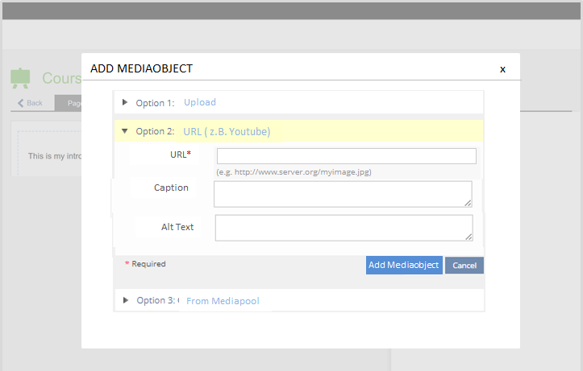Choose the From Mediapool option
Image resolution: width=583 pixels, height=371 pixels.
[x=223, y=301]
